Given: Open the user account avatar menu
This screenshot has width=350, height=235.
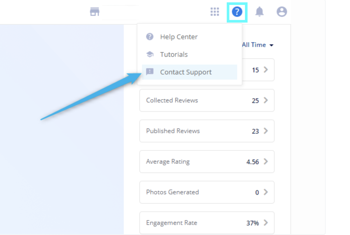Looking at the screenshot, I should 282,12.
